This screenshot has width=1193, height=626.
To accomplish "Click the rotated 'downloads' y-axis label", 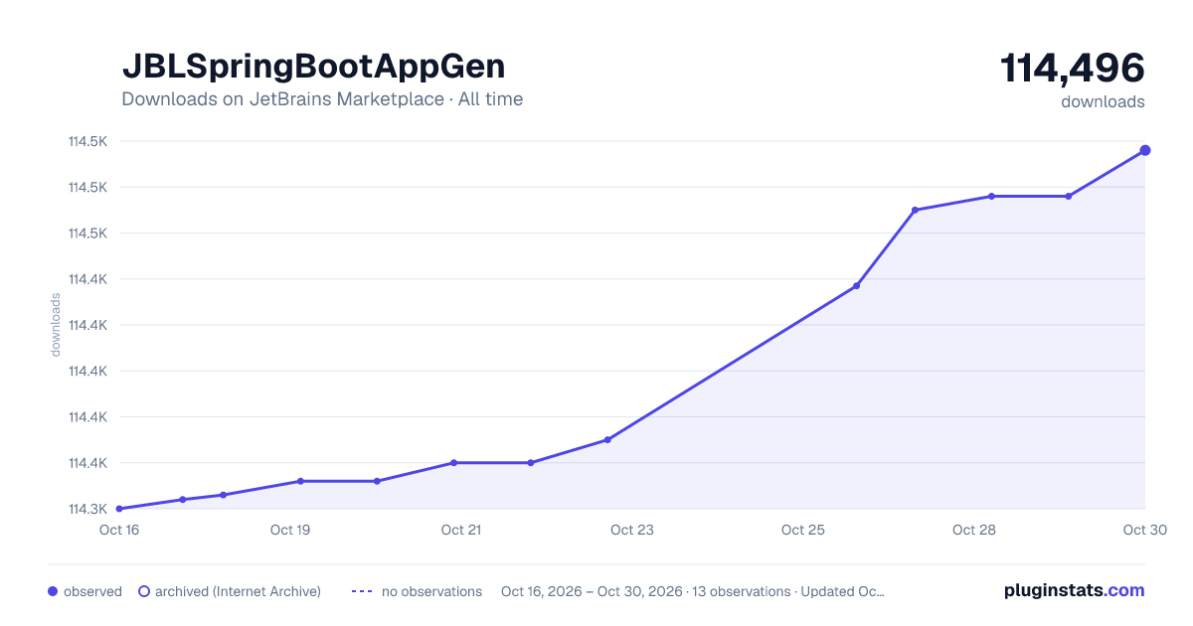I will (x=56, y=325).
